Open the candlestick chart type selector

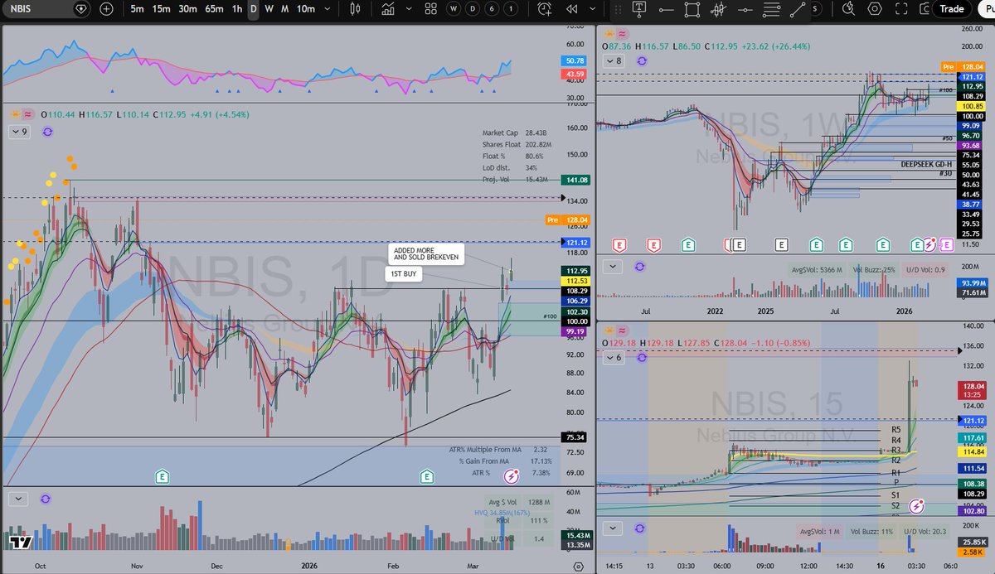[x=356, y=9]
